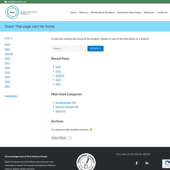This screenshot has height=170, width=170.
Task: Click the Registered Charity badge
Action: (x=86, y=162)
